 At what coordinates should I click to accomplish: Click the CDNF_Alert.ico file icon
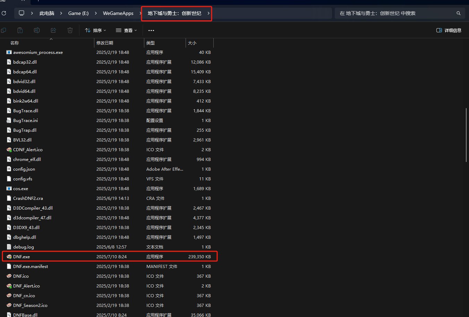point(9,149)
